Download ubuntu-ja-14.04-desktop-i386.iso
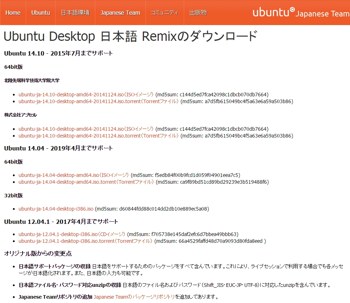This screenshot has width=350, height=303. pyautogui.click(x=56, y=209)
